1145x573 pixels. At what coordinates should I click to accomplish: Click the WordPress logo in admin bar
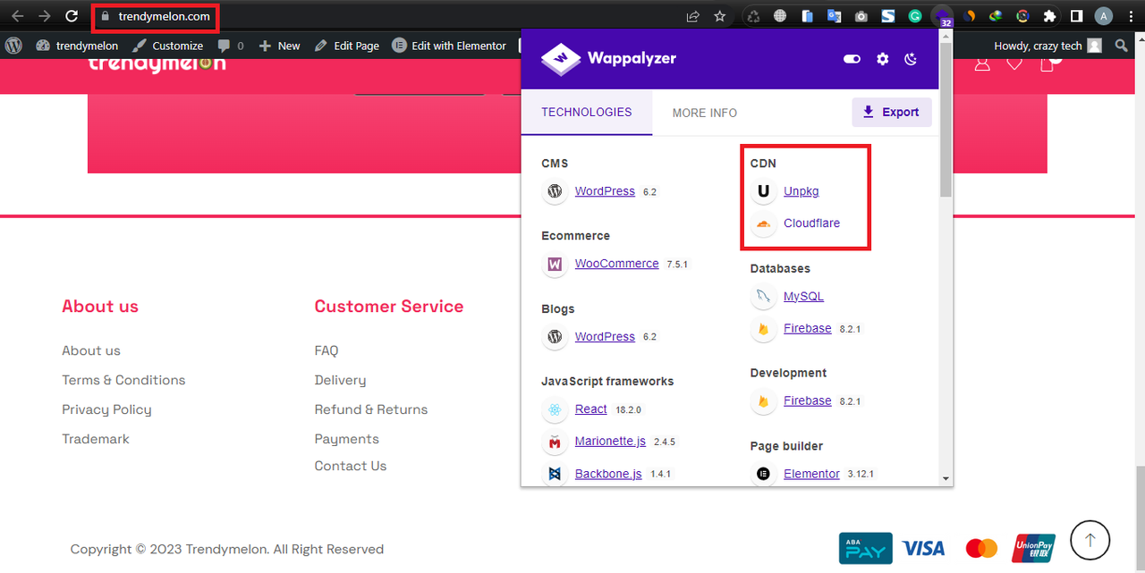click(13, 46)
